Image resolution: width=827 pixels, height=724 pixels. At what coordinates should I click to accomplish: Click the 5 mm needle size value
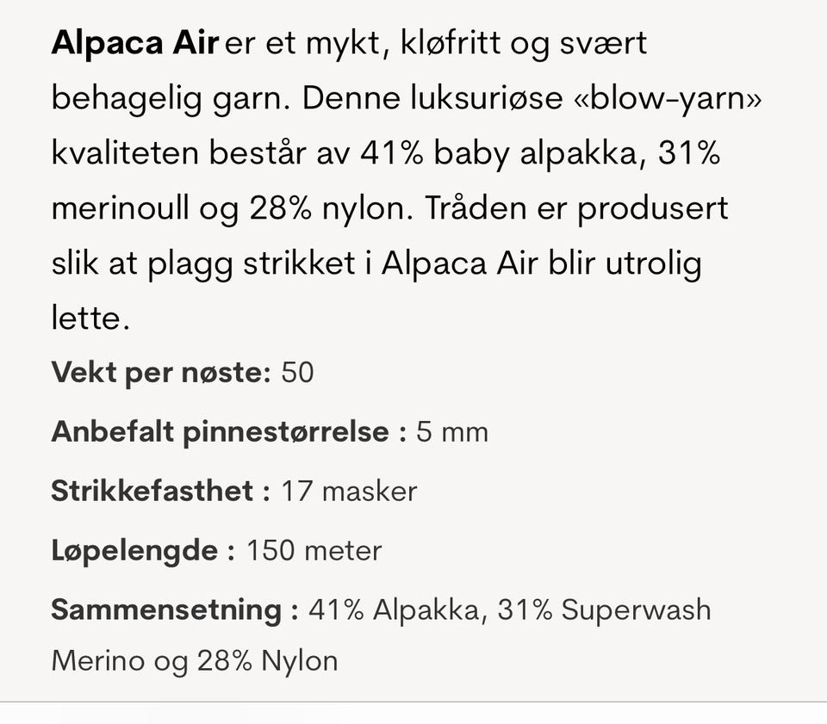(452, 433)
